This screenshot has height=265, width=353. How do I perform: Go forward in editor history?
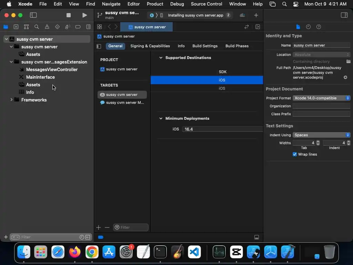(116, 27)
